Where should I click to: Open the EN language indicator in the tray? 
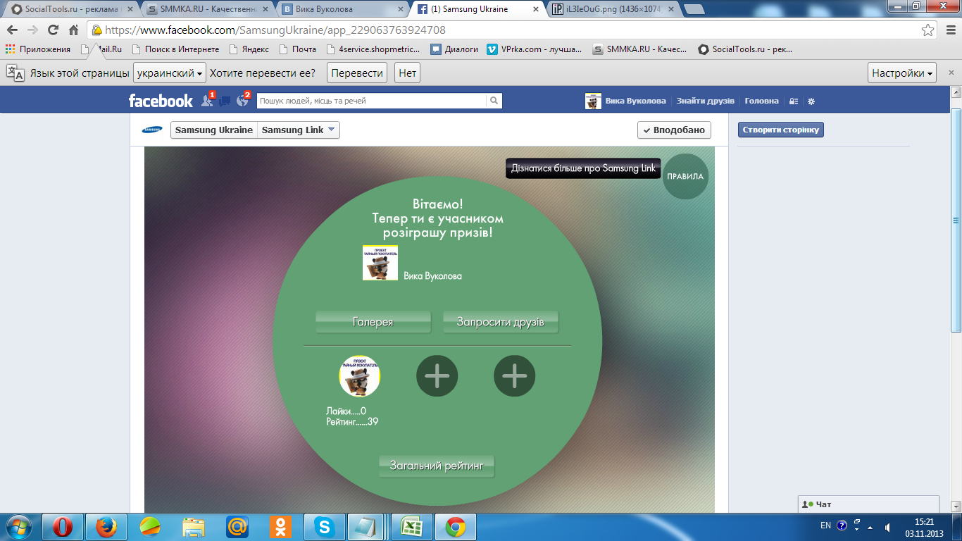(x=825, y=526)
